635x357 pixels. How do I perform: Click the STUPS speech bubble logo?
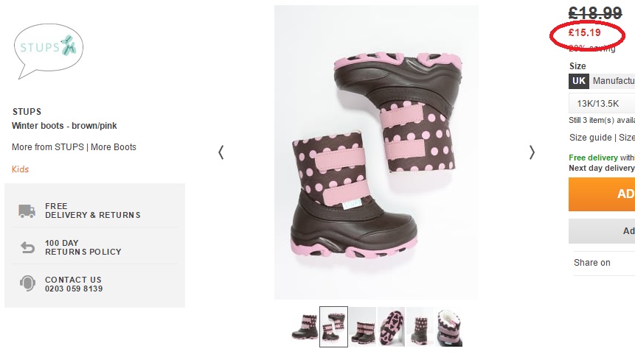[x=48, y=51]
